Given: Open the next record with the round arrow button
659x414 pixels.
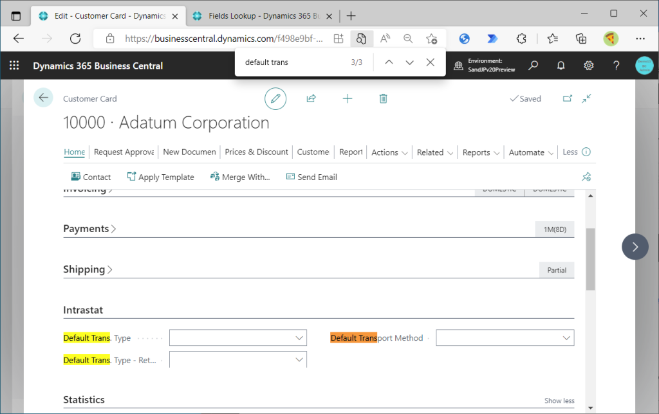Looking at the screenshot, I should pyautogui.click(x=635, y=246).
